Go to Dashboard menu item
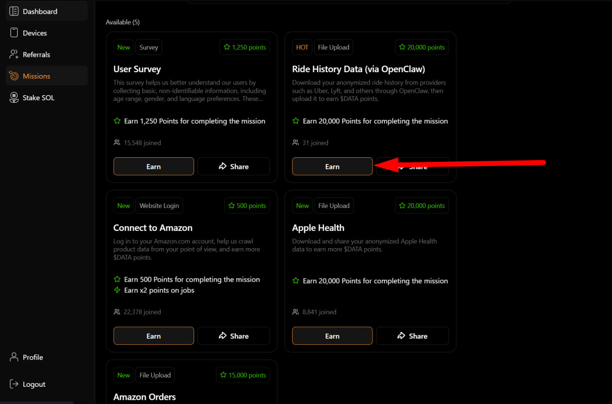This screenshot has height=404, width=612. click(46, 11)
